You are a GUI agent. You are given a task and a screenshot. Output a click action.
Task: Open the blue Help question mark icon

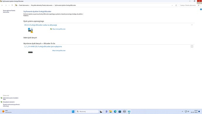point(201,9)
